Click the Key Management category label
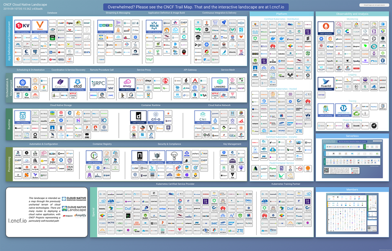392x251 pixels. [232, 144]
